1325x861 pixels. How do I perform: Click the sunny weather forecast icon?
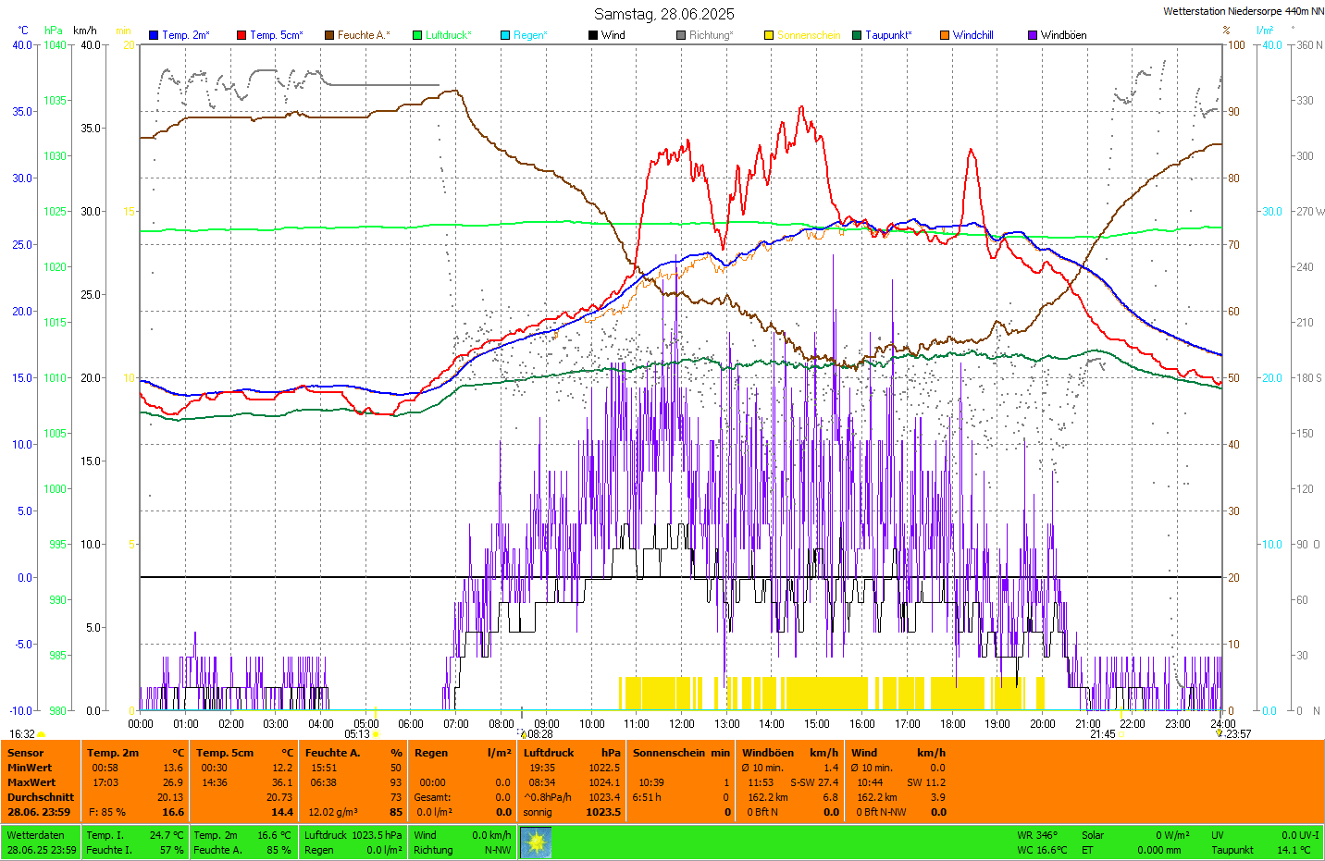point(536,843)
